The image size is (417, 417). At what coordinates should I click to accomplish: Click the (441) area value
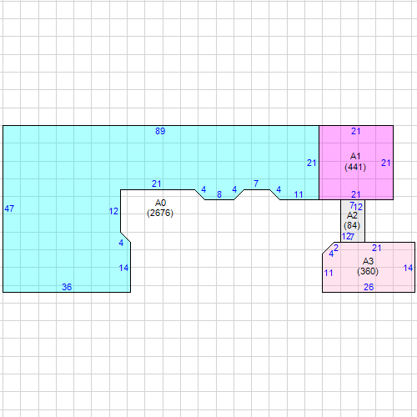[x=355, y=167]
